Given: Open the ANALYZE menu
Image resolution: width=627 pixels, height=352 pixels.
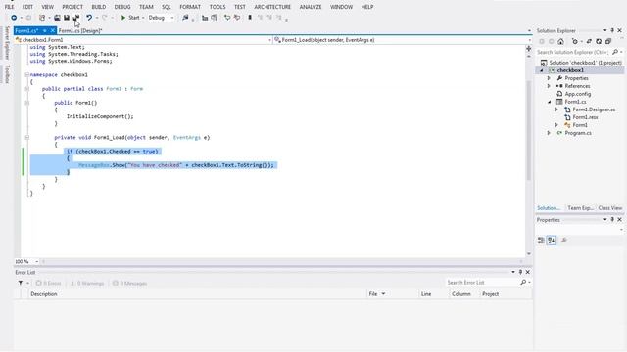Looking at the screenshot, I should pyautogui.click(x=311, y=7).
